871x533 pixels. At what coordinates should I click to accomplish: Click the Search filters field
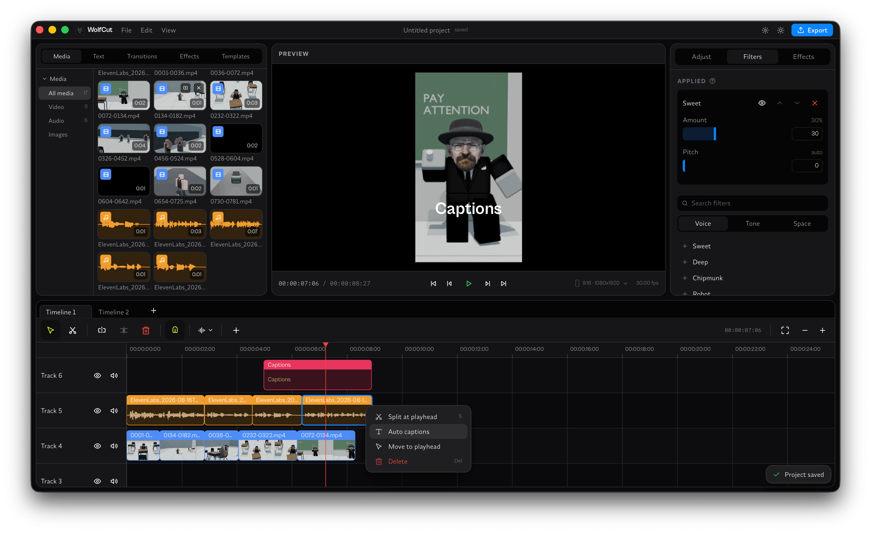click(x=752, y=203)
